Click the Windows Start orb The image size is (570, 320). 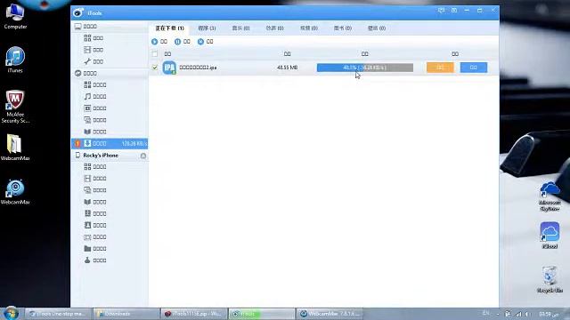coord(11,314)
